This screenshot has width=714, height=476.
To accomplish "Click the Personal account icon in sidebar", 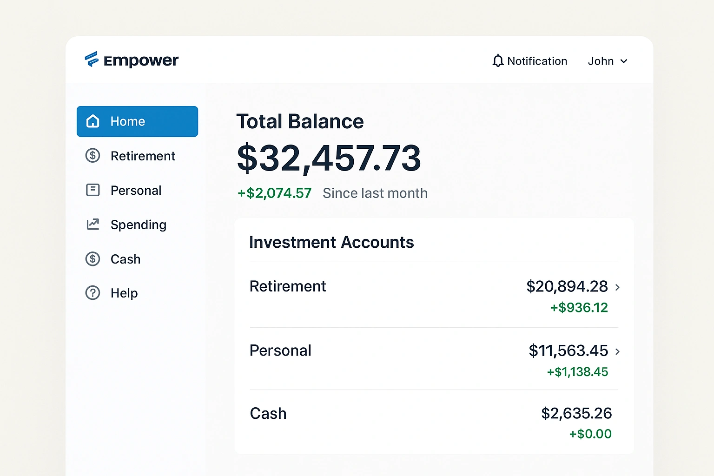I will pyautogui.click(x=93, y=190).
